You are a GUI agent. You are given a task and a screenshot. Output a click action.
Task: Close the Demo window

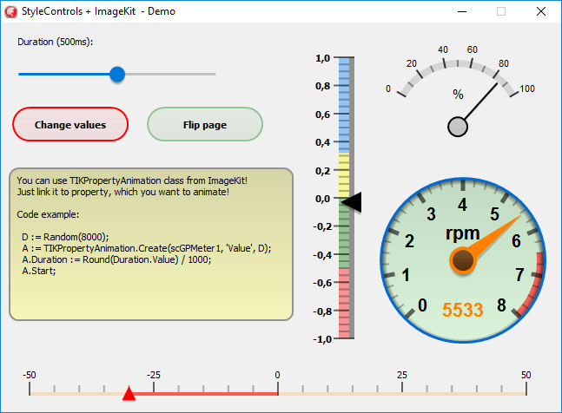click(541, 11)
